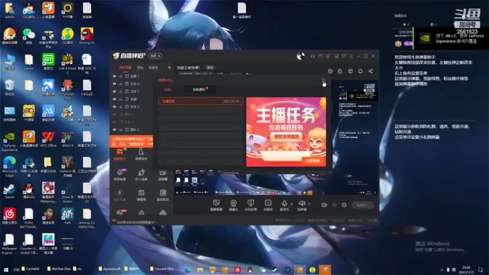The image size is (489, 275).
Task: Toggle the lock on 图片 2 source
Action: tap(120, 130)
